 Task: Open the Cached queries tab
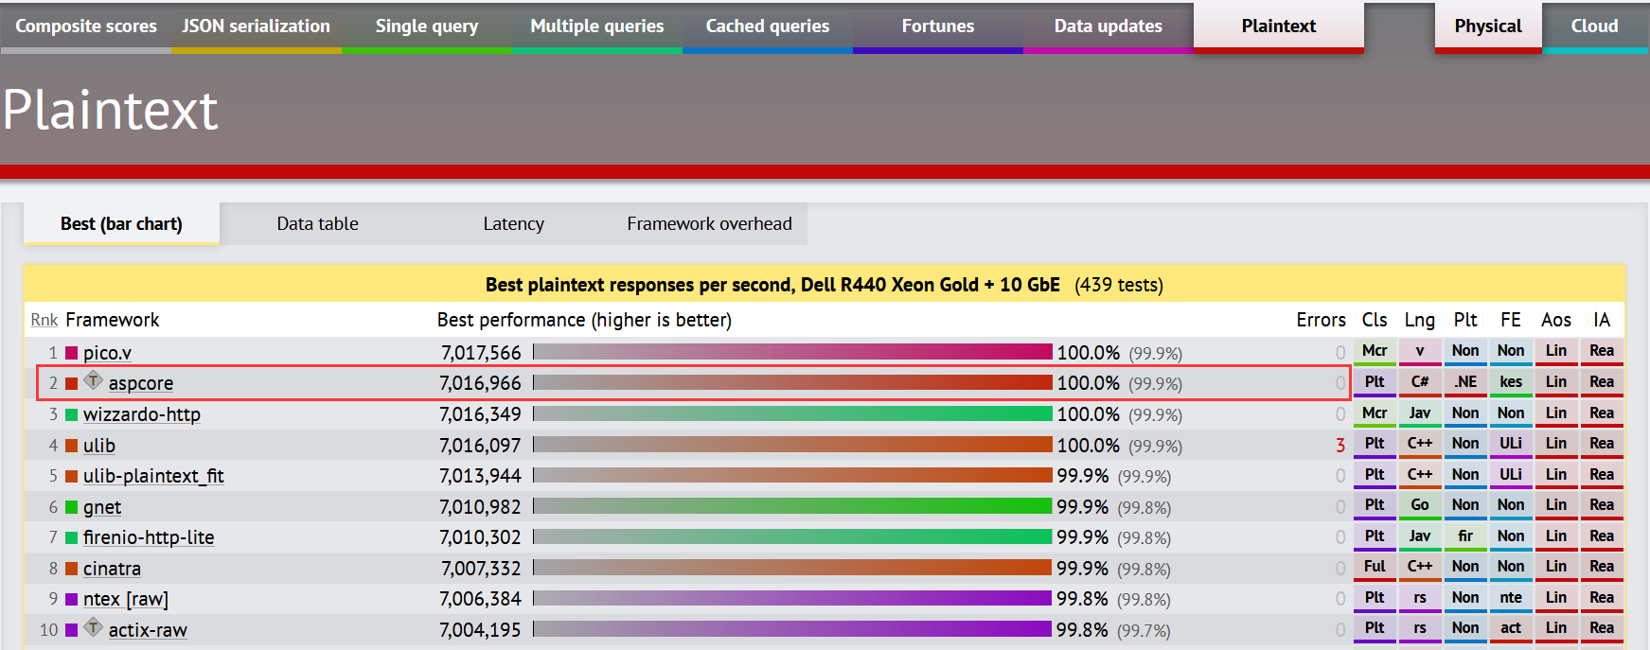pos(768,26)
